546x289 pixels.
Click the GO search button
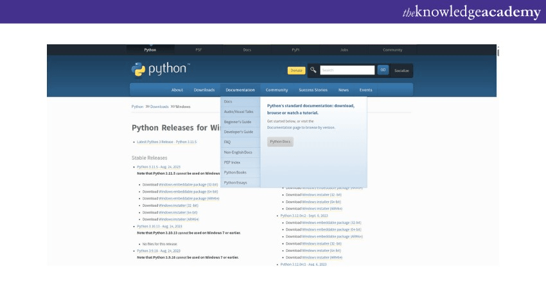coord(383,70)
